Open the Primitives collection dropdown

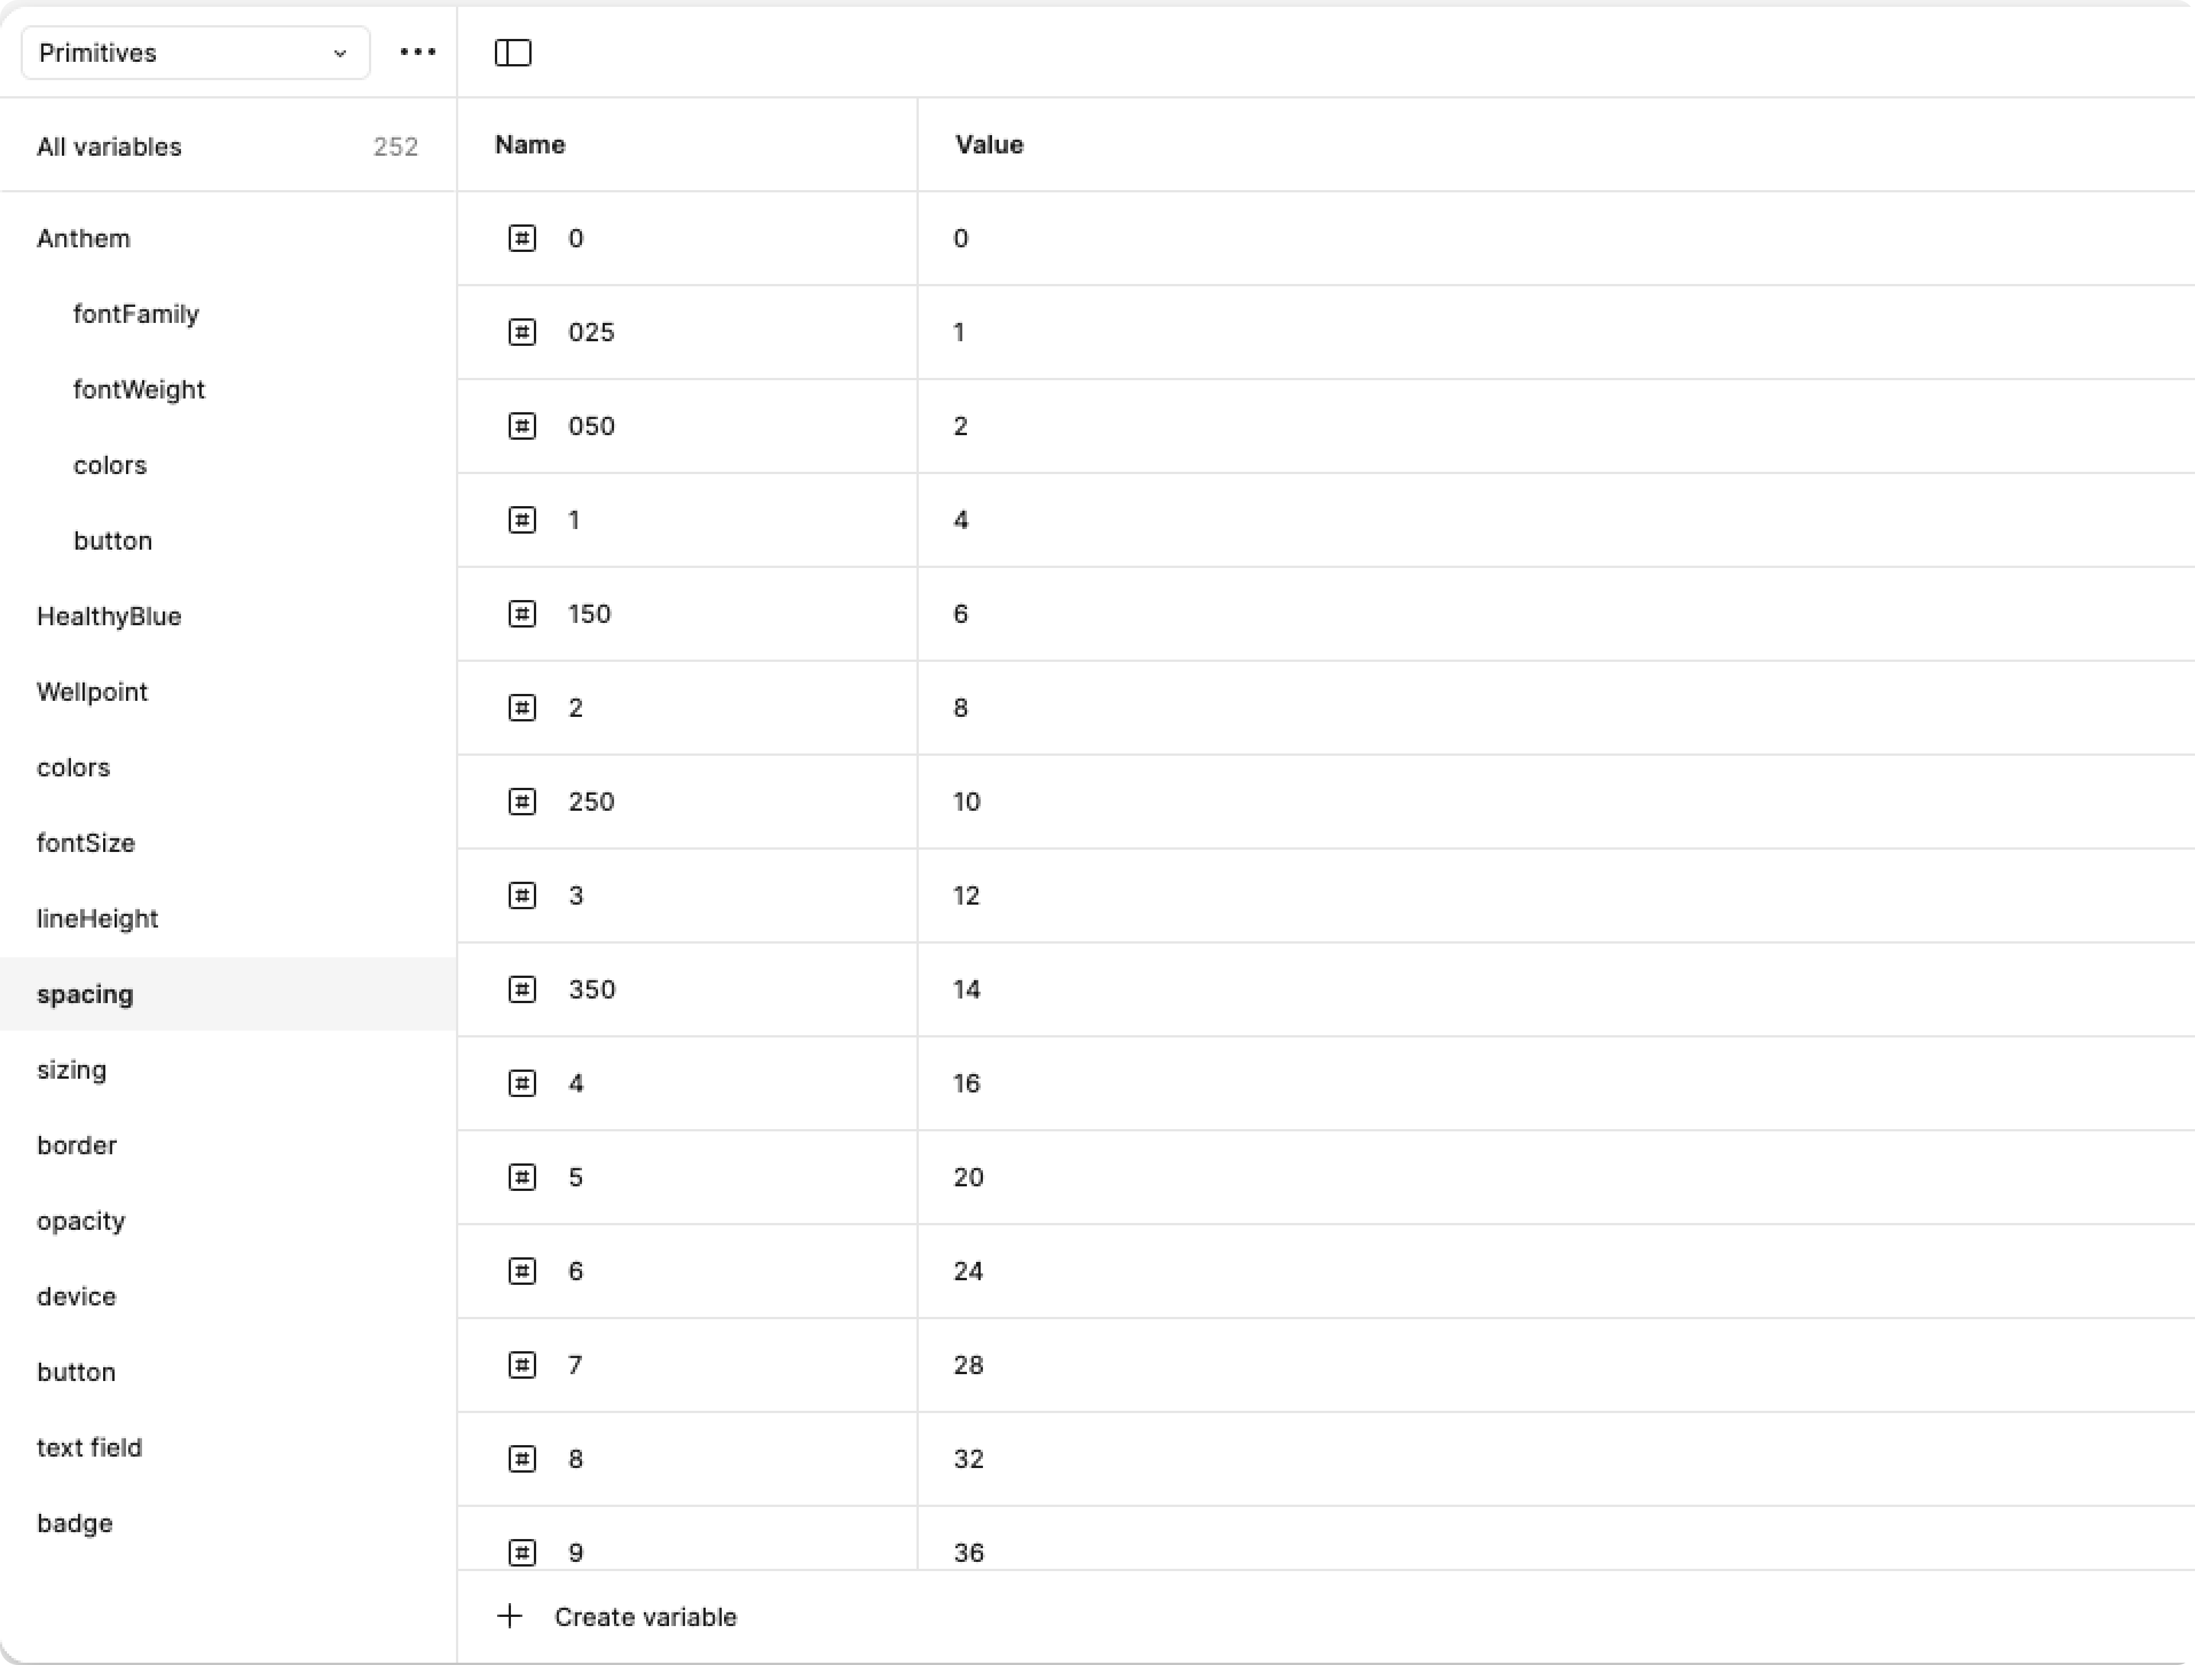point(195,53)
